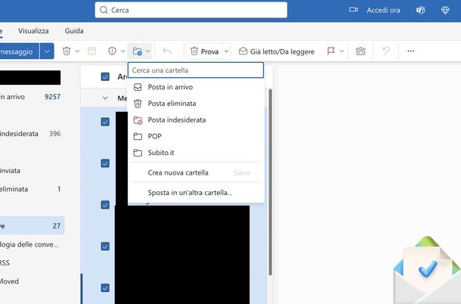
Task: Click the diamond premium icon
Action: pos(445,10)
